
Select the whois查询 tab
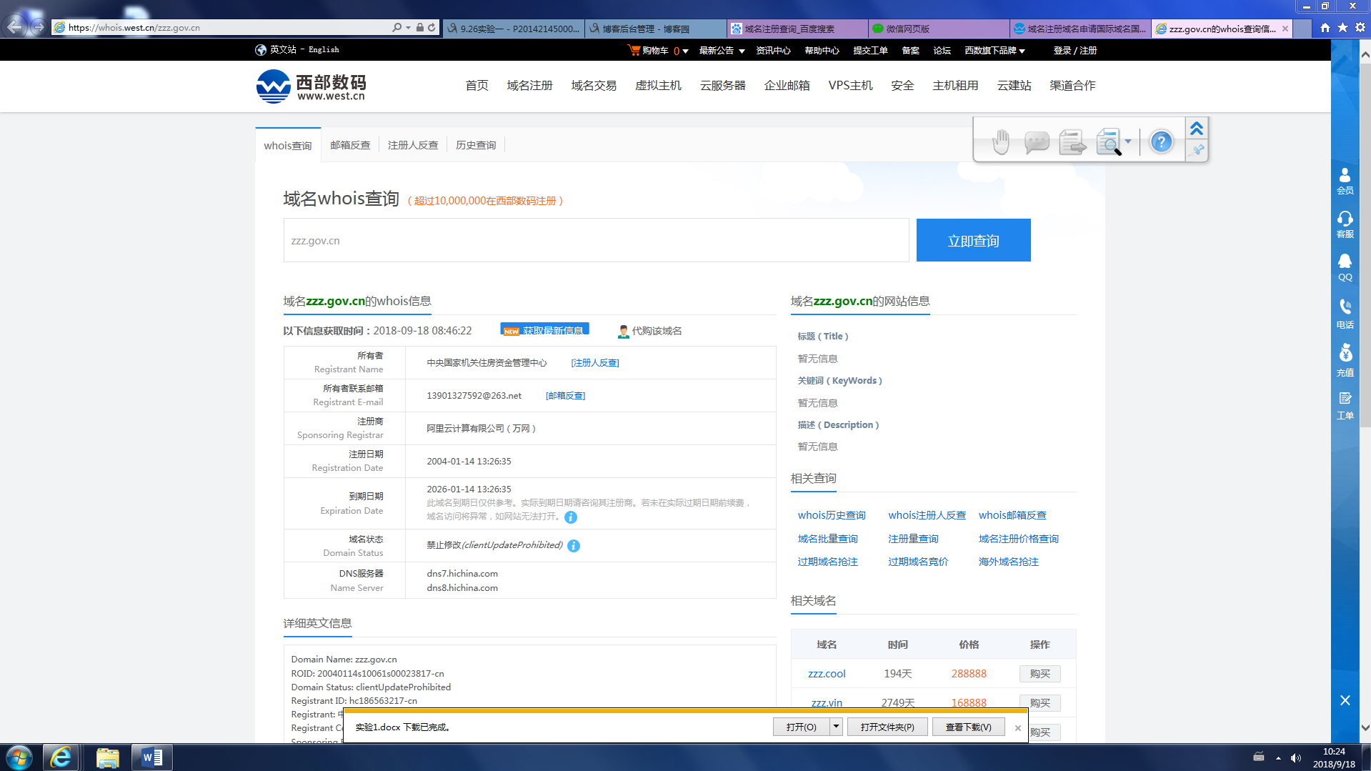pos(288,145)
